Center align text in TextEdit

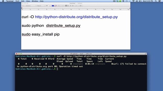coord(69,6)
